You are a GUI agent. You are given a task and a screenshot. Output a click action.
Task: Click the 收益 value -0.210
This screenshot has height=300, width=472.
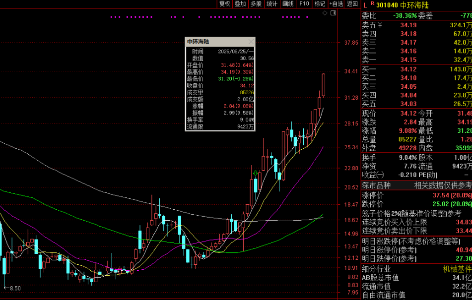pyautogui.click(x=406, y=175)
